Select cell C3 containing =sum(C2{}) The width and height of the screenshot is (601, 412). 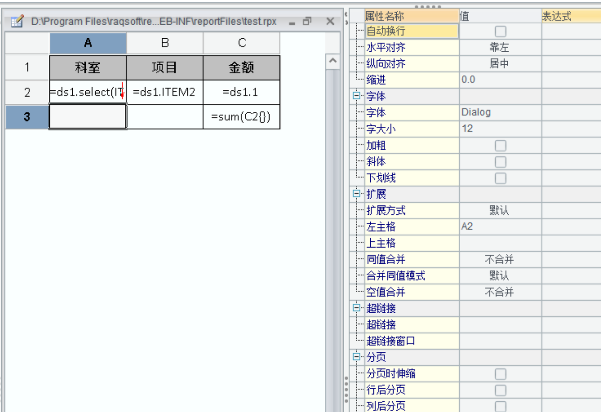pos(241,117)
